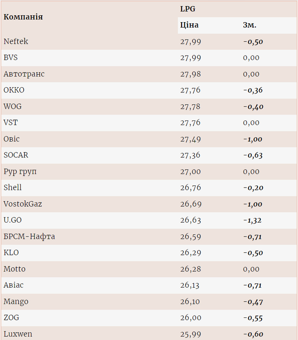Select the U.GO price change -1,32
Image resolution: width=298 pixels, height=340 pixels.
pos(252,220)
